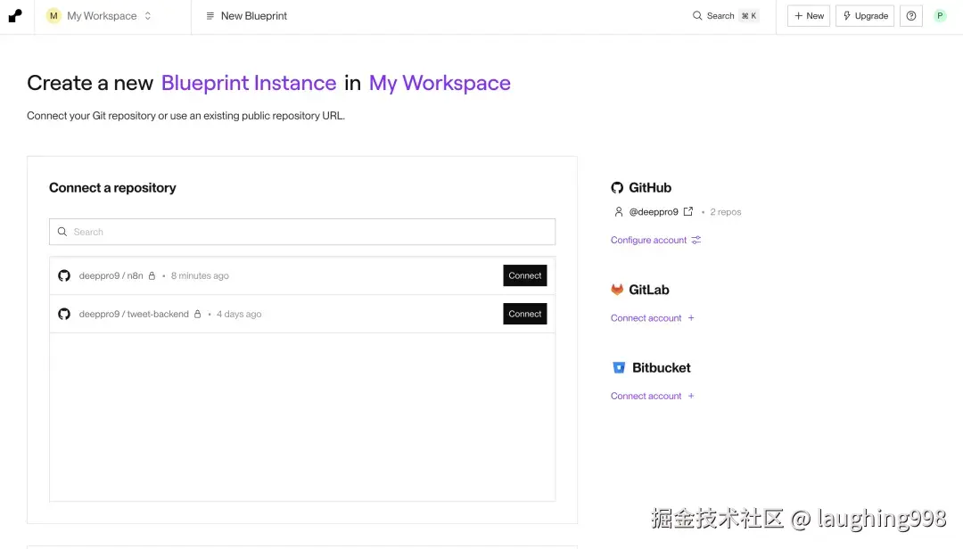The image size is (963, 549).
Task: Open the P user profile avatar
Action: [x=940, y=16]
